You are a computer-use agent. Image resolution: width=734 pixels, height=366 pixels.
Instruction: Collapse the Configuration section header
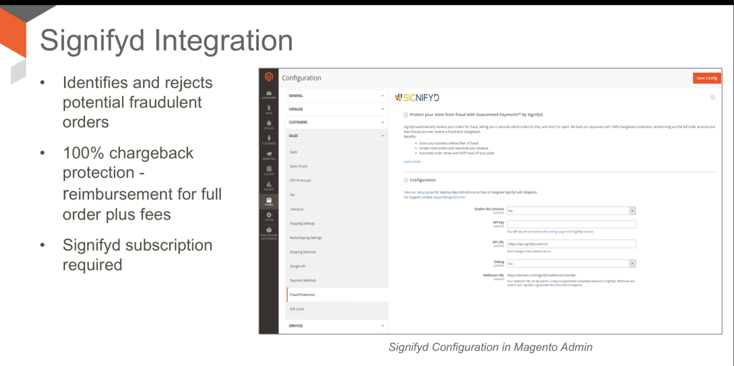[x=405, y=180]
